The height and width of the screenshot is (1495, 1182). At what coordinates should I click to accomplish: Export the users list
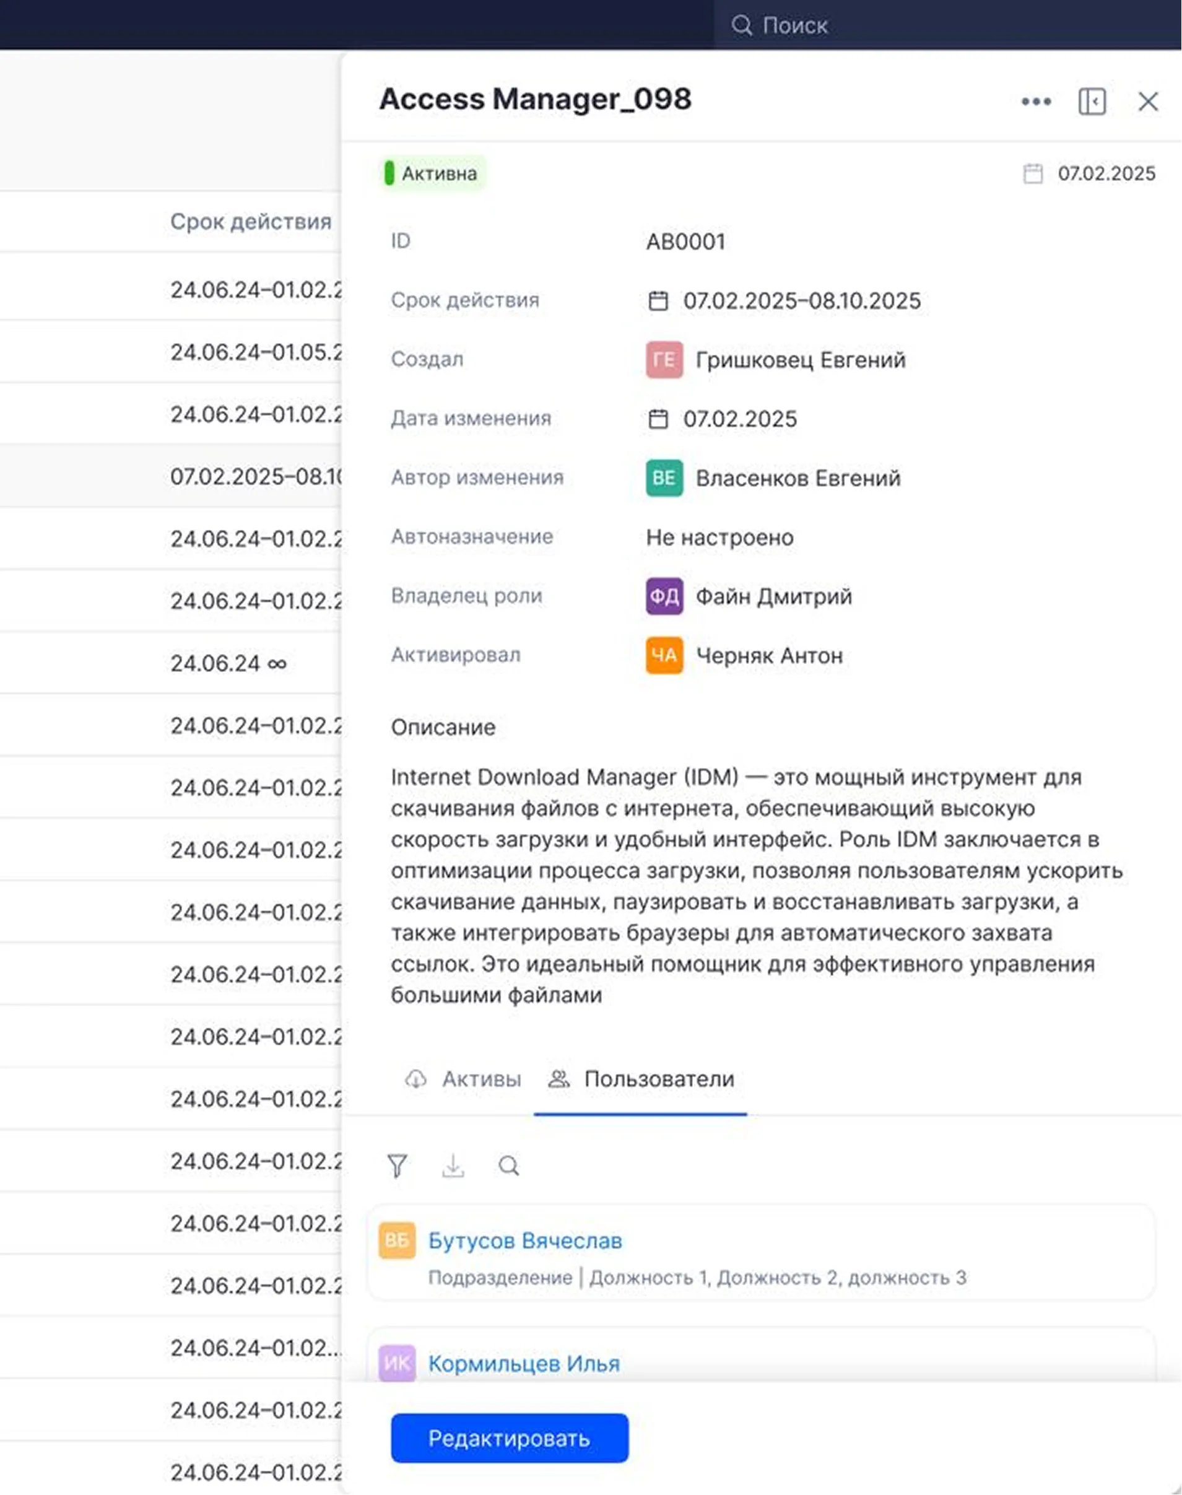(453, 1166)
